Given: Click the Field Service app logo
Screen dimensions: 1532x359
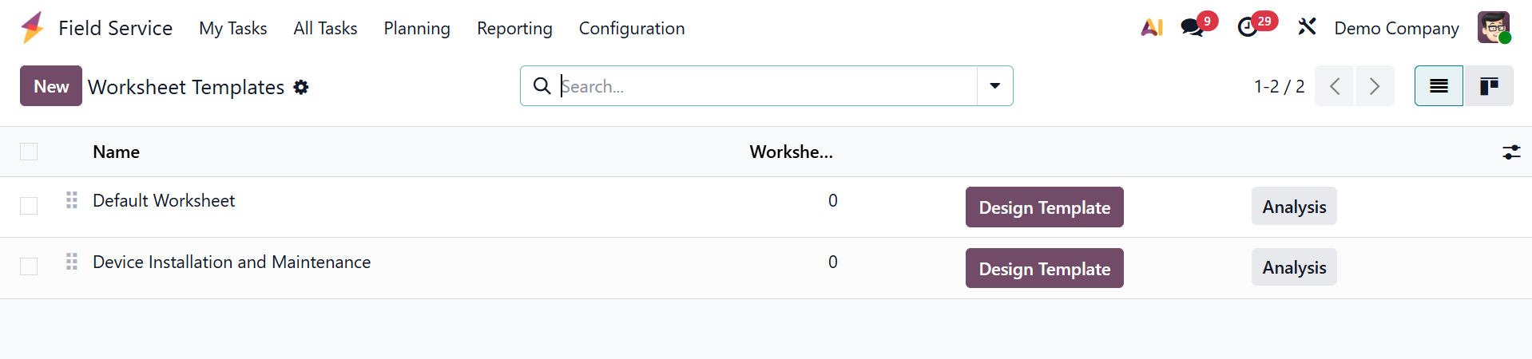Looking at the screenshot, I should pyautogui.click(x=33, y=28).
